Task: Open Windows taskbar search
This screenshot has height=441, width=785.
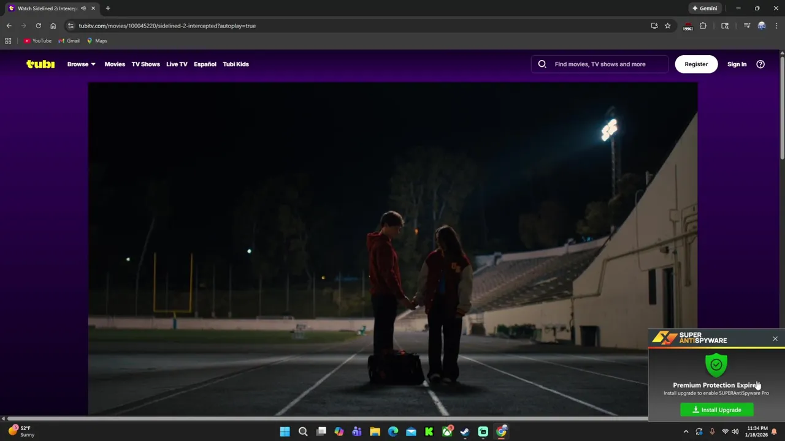Action: click(303, 432)
